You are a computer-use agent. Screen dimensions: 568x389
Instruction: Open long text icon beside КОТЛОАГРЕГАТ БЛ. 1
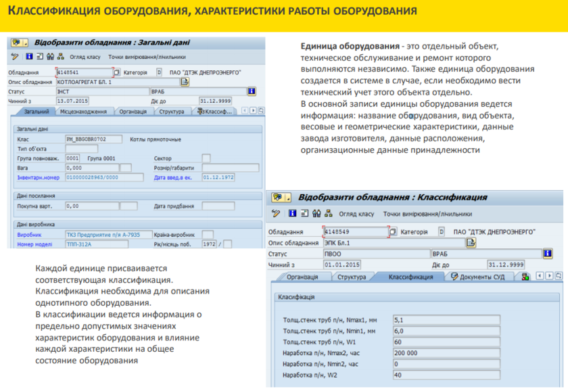pyautogui.click(x=185, y=82)
